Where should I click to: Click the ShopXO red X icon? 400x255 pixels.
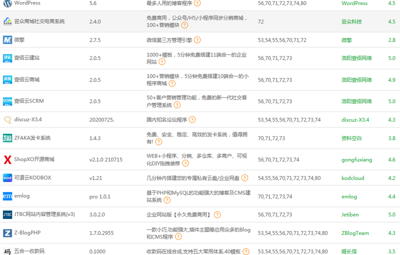[x=8, y=159]
